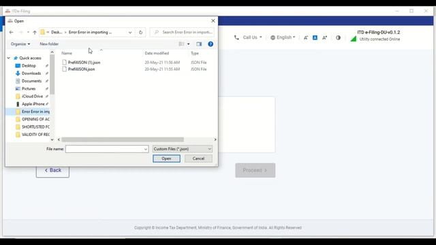Image resolution: width=436 pixels, height=245 pixels.
Task: Select iCloud Drive in navigation pane
Action: (x=32, y=96)
